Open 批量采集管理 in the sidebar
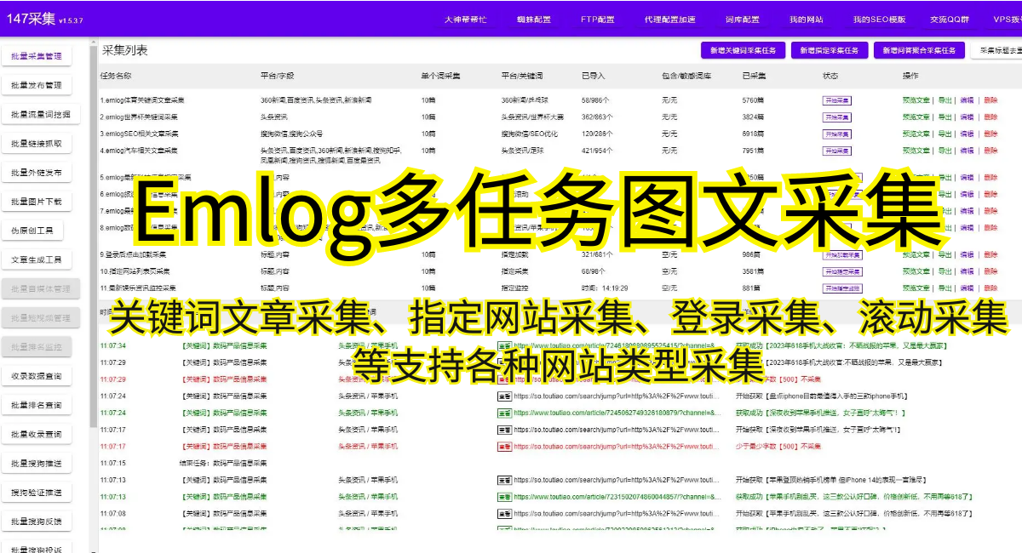 coord(37,56)
